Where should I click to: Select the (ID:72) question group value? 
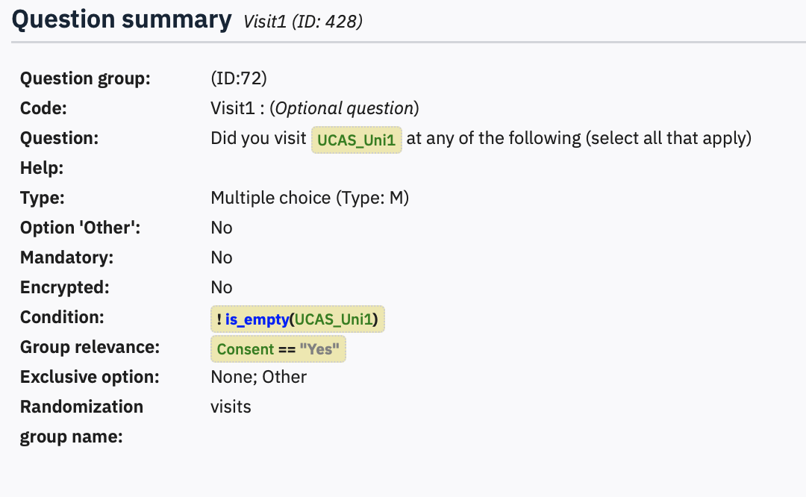click(x=239, y=78)
